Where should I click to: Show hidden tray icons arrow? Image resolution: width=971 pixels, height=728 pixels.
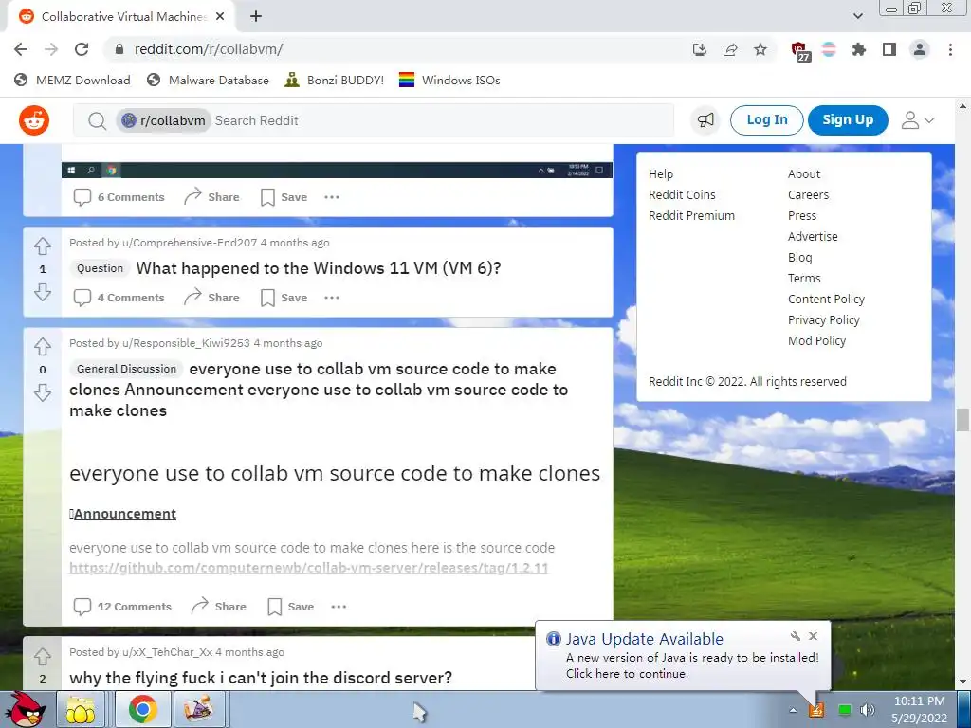coord(793,710)
